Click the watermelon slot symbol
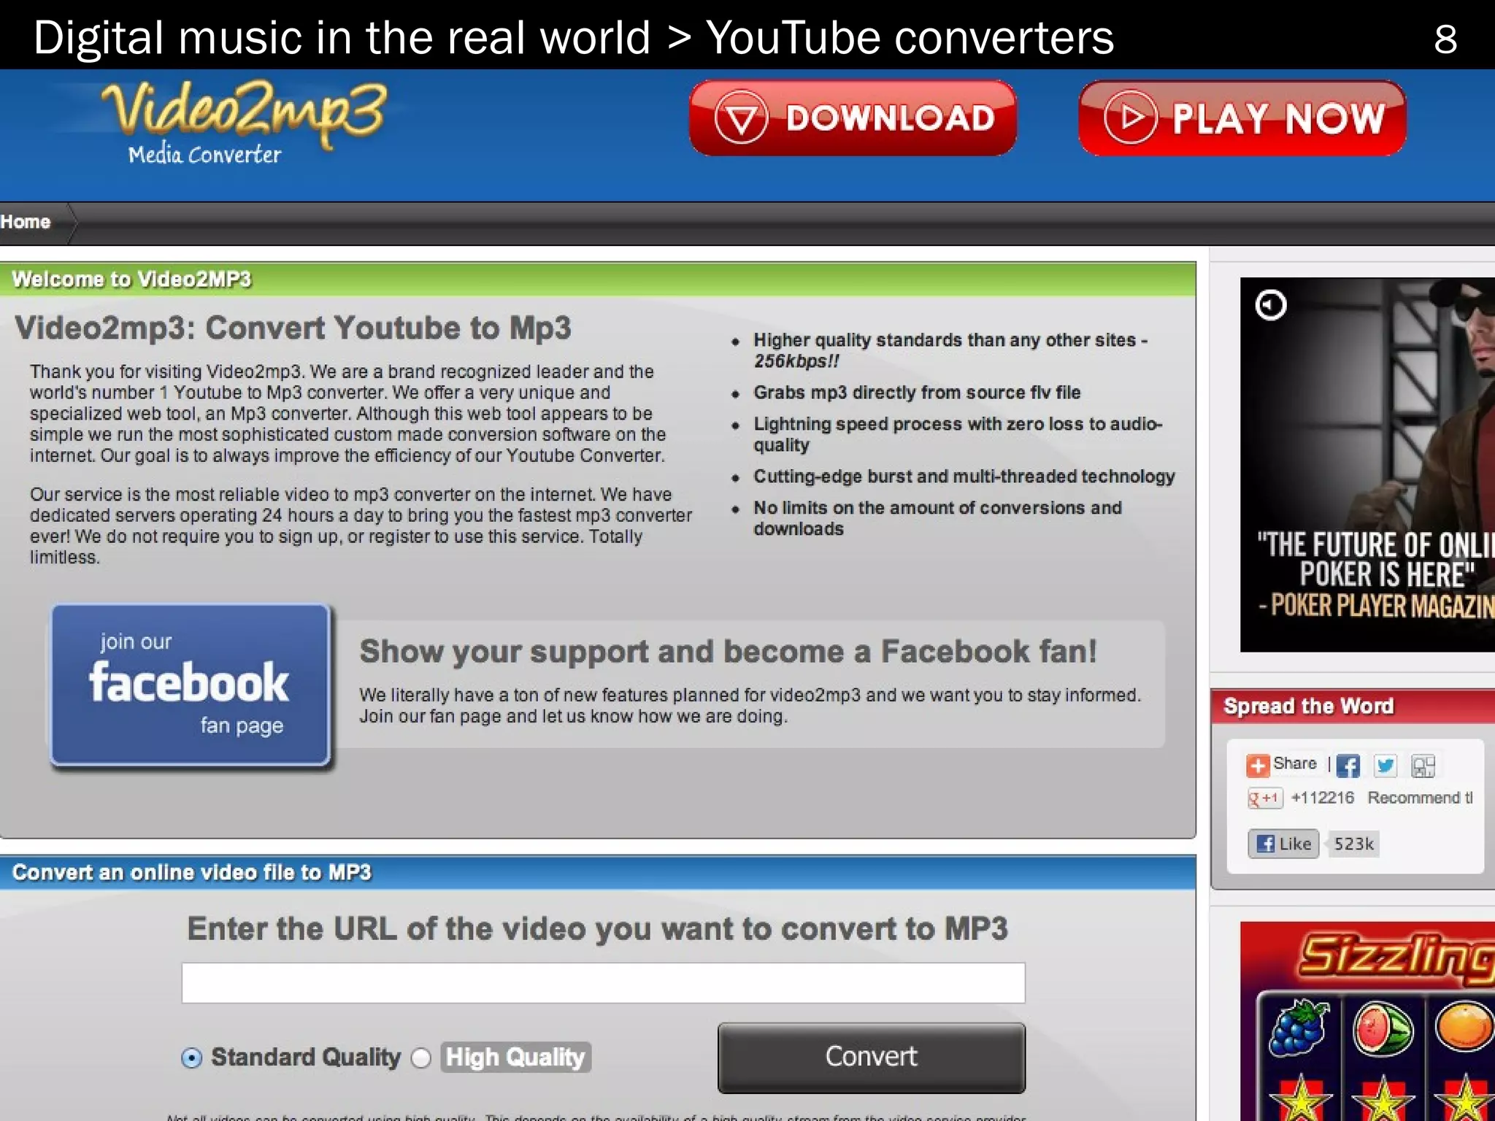The height and width of the screenshot is (1121, 1495). click(x=1383, y=1028)
